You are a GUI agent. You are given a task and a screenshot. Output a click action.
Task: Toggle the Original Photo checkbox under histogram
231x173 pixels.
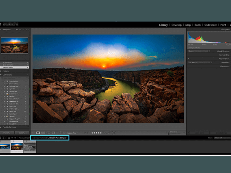coord(189,48)
